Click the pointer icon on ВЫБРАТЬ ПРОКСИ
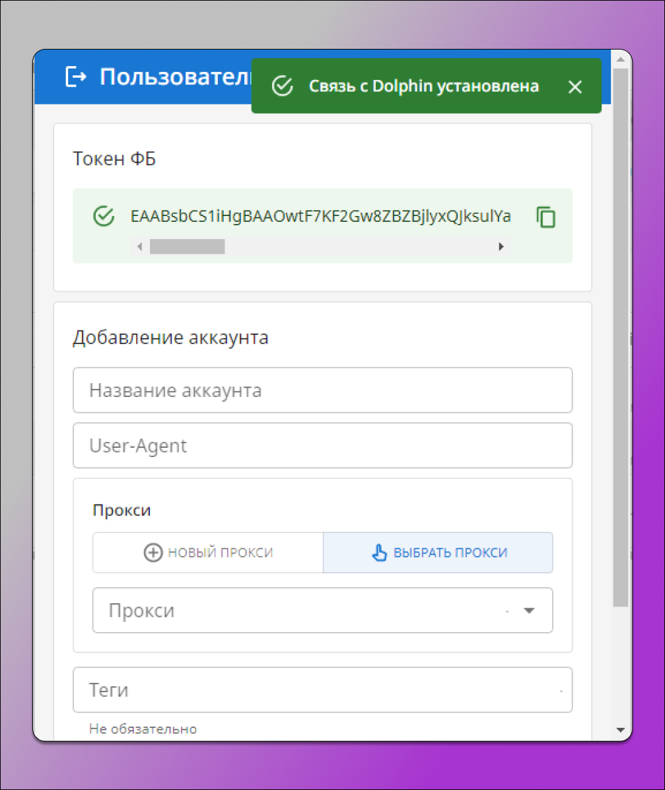This screenshot has width=665, height=790. click(378, 552)
